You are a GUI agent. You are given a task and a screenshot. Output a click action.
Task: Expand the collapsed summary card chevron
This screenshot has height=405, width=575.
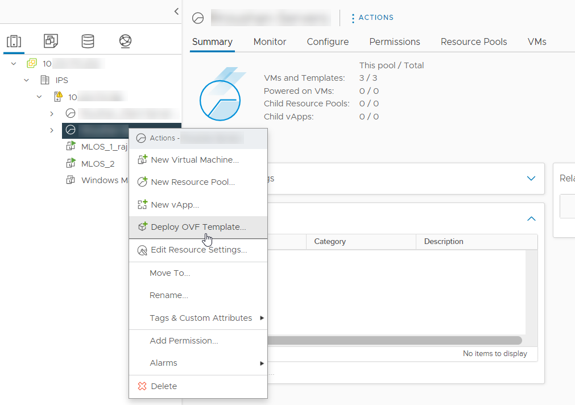531,178
